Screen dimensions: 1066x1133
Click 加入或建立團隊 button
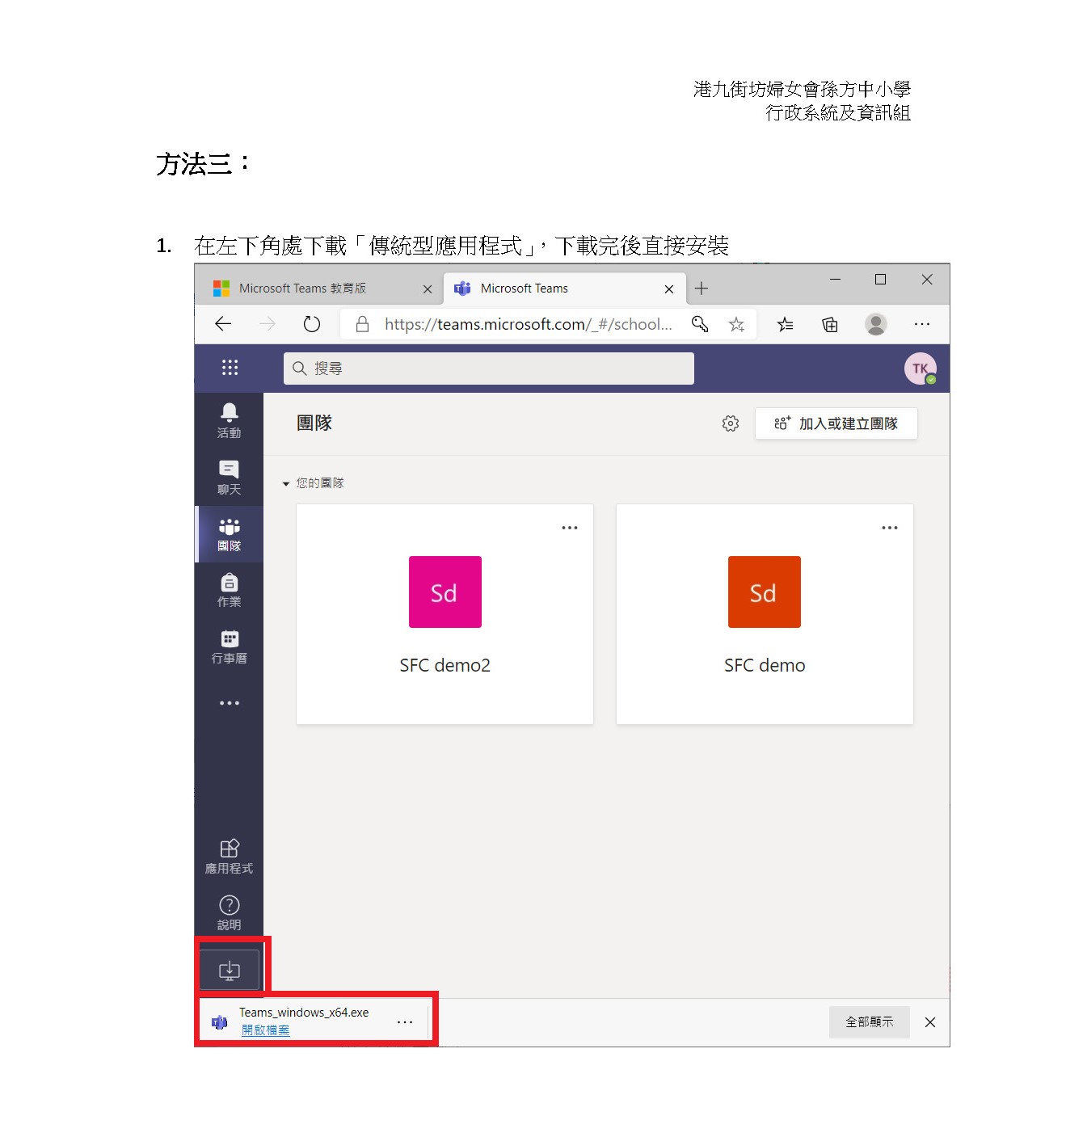(x=836, y=423)
